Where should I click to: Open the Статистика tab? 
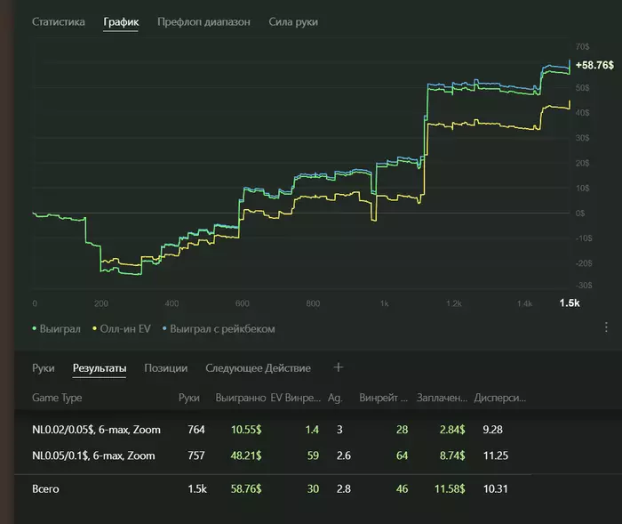[x=59, y=22]
